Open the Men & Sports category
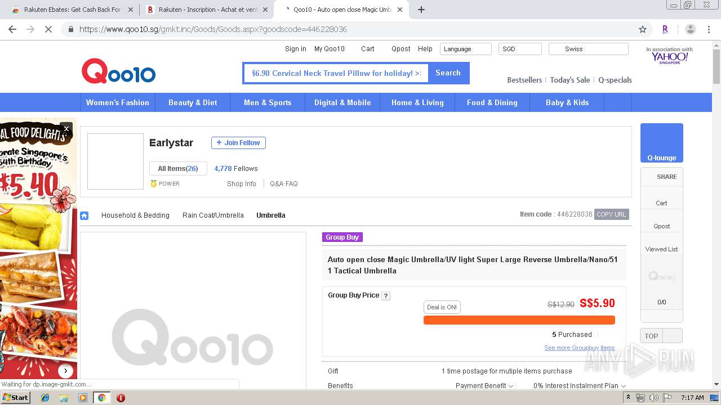The image size is (721, 405). 268,102
